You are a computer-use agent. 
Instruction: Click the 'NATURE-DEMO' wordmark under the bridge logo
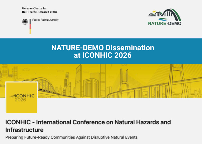[165, 23]
